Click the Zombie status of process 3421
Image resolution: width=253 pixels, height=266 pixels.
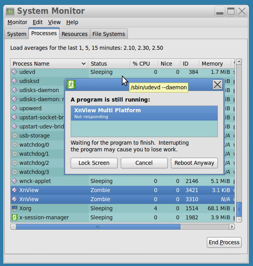(x=100, y=190)
